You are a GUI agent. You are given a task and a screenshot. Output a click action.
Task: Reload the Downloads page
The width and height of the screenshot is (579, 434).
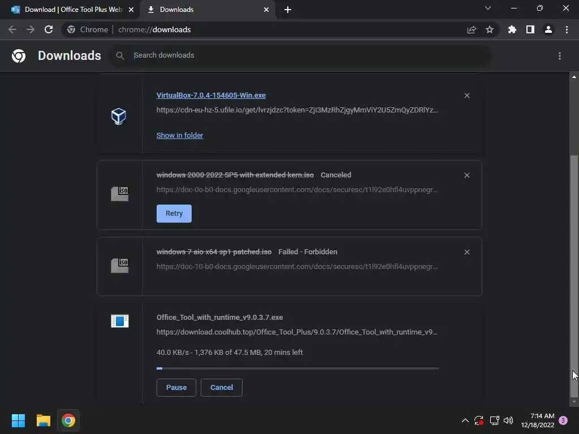click(49, 29)
